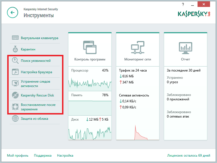The image size is (217, 163).
Task: Click the cloud protection globe icon
Action: coord(15,118)
